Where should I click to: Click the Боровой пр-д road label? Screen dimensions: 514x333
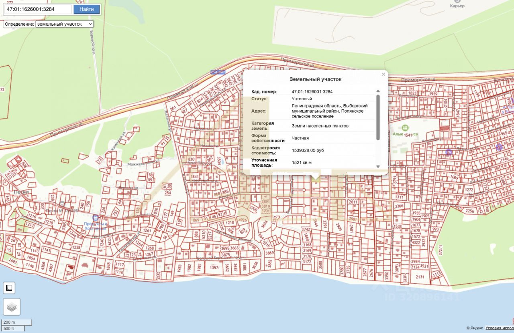[92, 42]
